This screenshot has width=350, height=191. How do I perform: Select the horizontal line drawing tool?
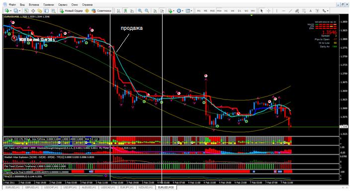click(x=283, y=11)
